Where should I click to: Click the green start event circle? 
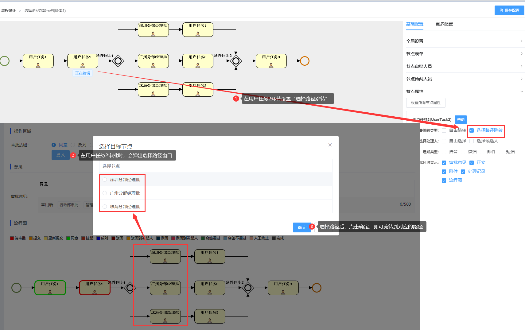[5, 61]
